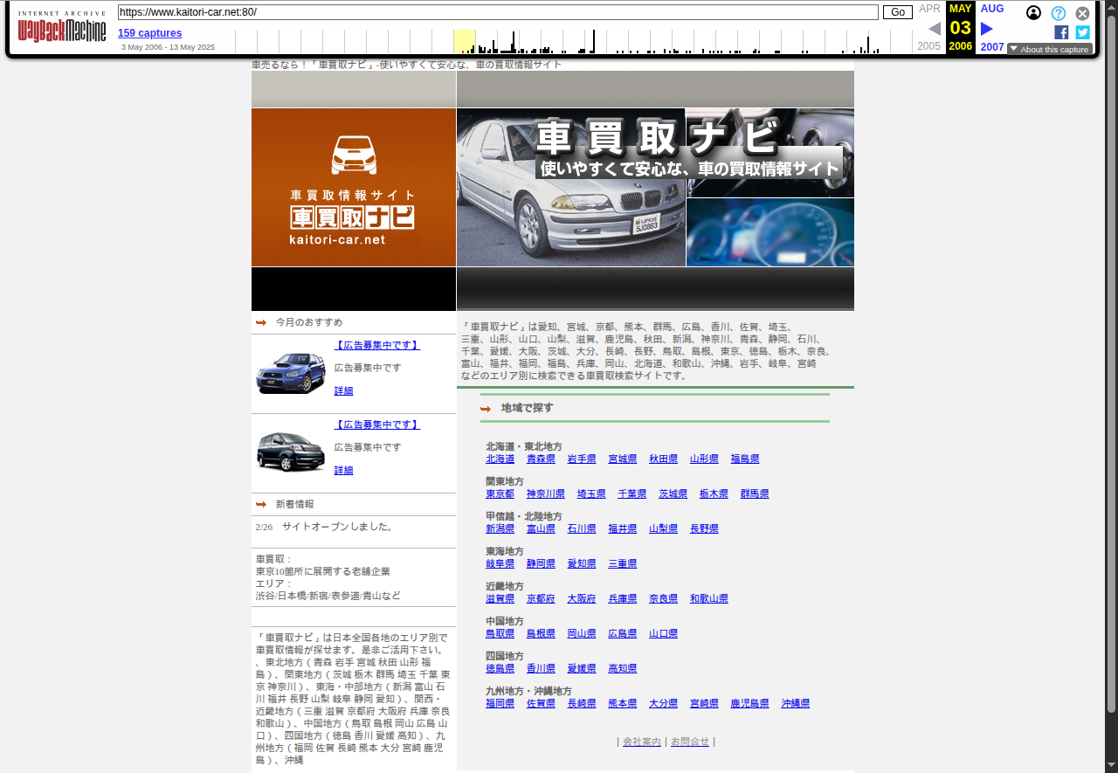
Task: Click the kaitori-car.net orange logo banner
Action: [x=353, y=188]
